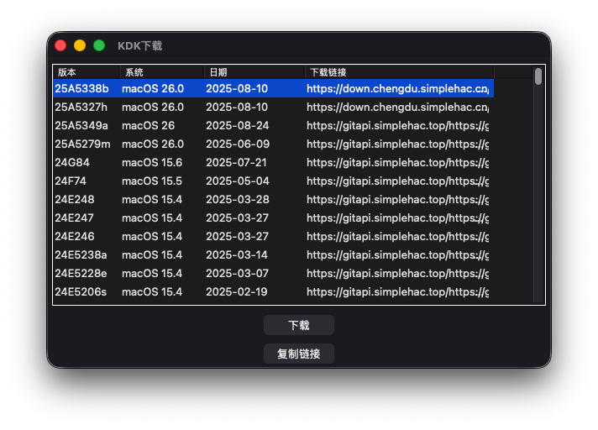Image resolution: width=598 pixels, height=430 pixels.
Task: Select version 25A5349a row
Action: click(x=274, y=125)
